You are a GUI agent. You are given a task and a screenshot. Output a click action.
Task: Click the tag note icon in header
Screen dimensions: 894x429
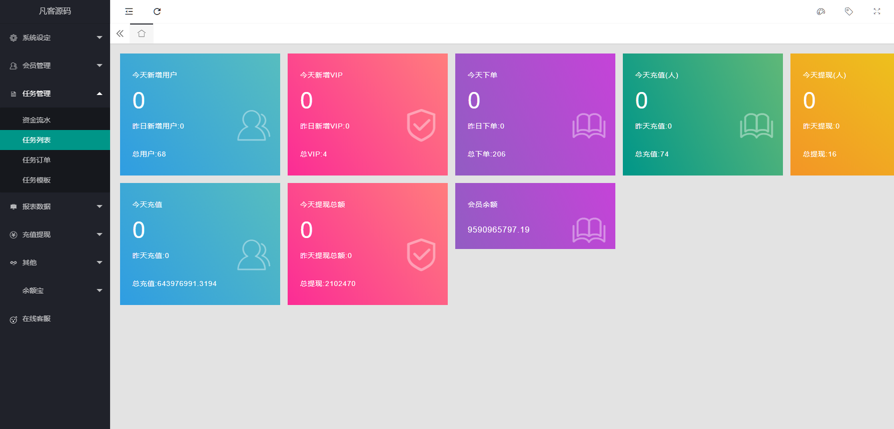coord(849,11)
